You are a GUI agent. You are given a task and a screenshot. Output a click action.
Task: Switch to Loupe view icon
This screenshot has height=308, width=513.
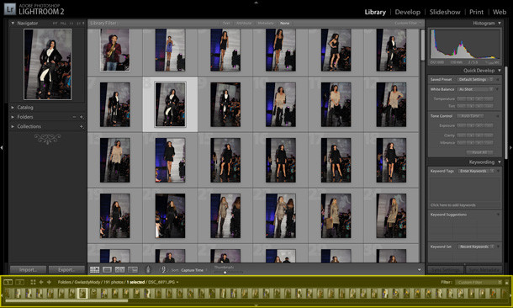[108, 269]
